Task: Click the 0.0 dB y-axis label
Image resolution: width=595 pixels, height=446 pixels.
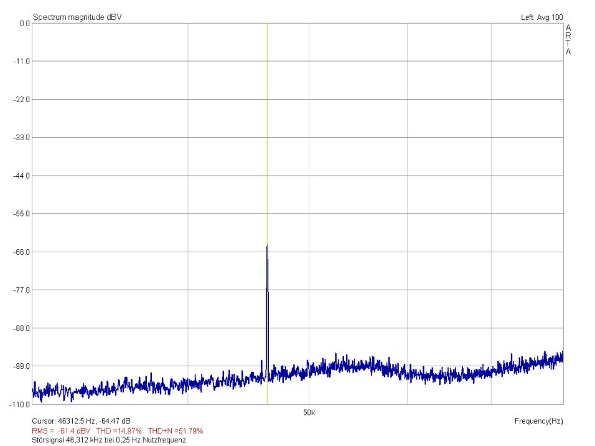Action: click(x=25, y=23)
